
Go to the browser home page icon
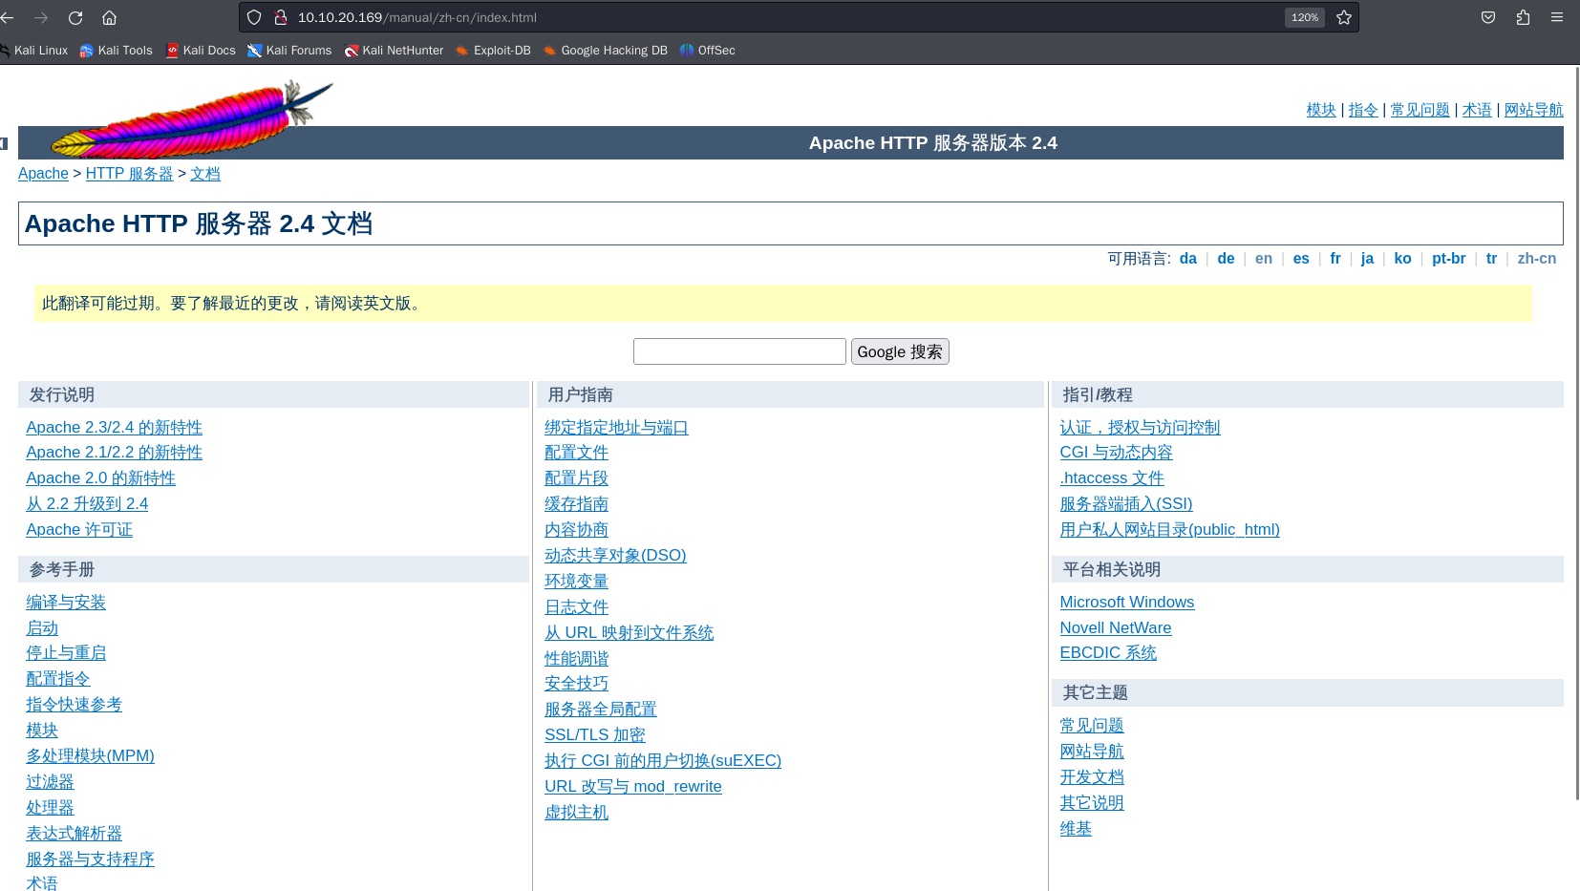pyautogui.click(x=110, y=17)
